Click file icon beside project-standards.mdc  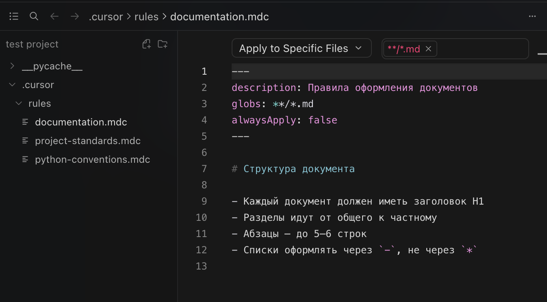(x=26, y=140)
